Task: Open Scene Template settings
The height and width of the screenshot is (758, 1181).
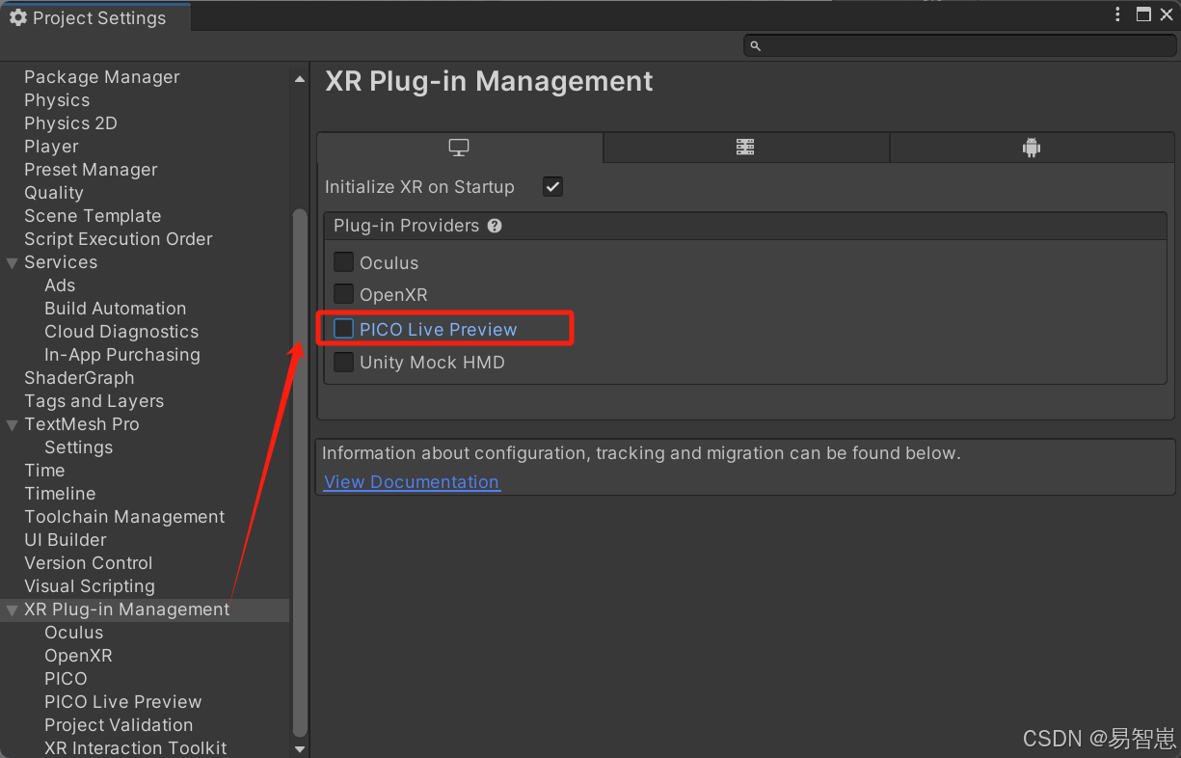Action: pyautogui.click(x=93, y=216)
